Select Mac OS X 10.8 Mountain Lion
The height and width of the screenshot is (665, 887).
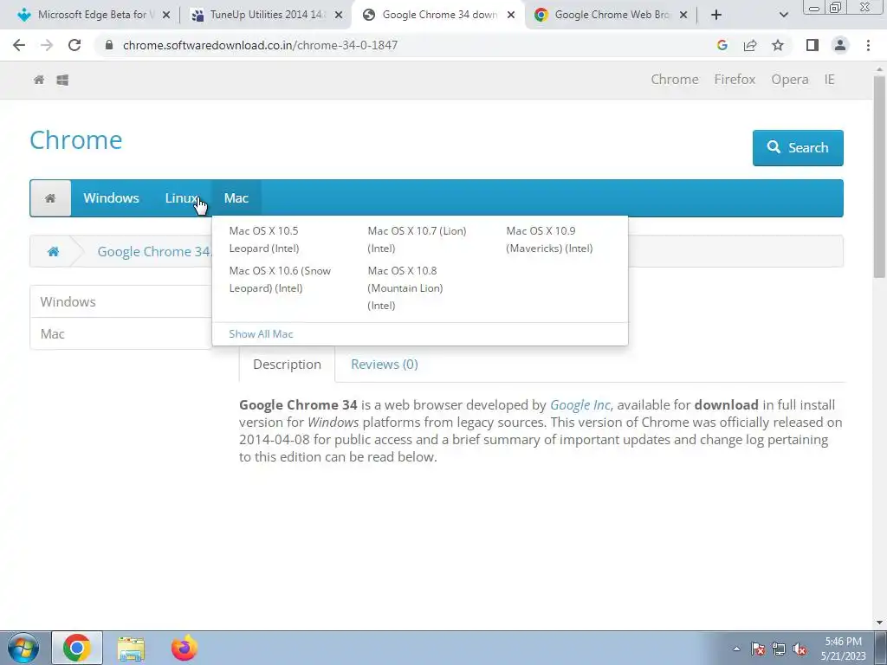[x=405, y=287]
